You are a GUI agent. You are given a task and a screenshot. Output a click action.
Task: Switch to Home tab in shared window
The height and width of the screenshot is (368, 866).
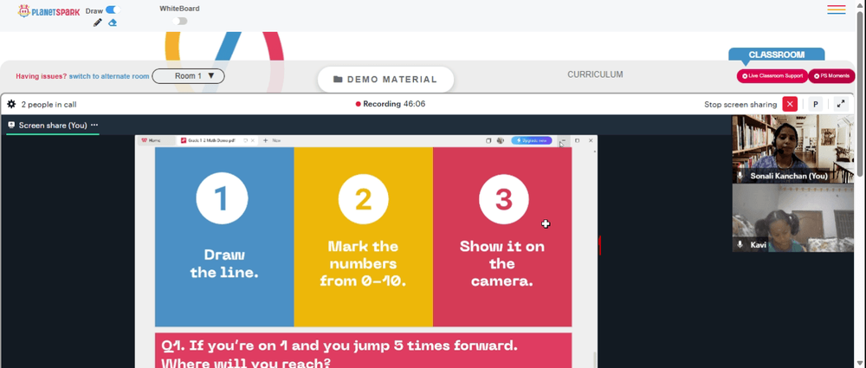[158, 140]
